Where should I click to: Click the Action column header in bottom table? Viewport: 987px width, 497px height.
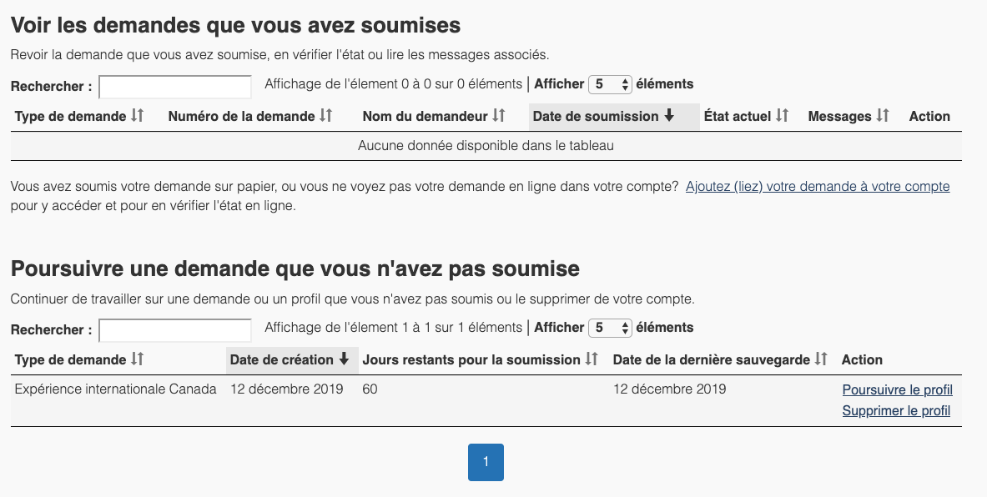point(862,359)
